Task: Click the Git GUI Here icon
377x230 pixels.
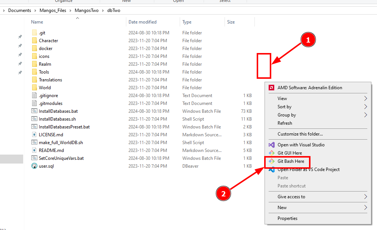Action: coord(272,153)
